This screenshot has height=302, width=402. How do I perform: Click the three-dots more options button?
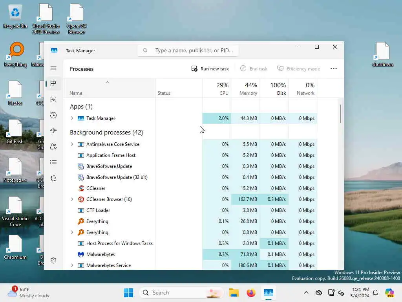tap(334, 68)
